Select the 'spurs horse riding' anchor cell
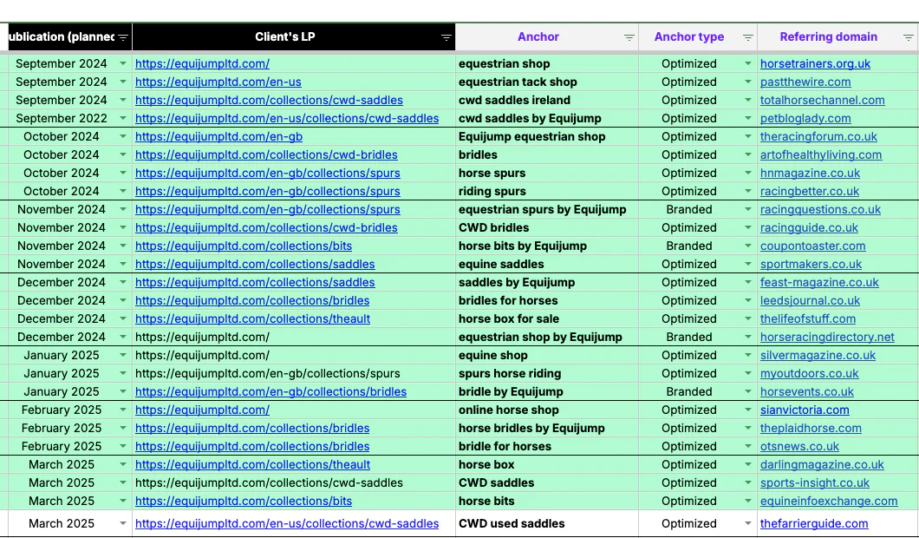 tap(547, 373)
